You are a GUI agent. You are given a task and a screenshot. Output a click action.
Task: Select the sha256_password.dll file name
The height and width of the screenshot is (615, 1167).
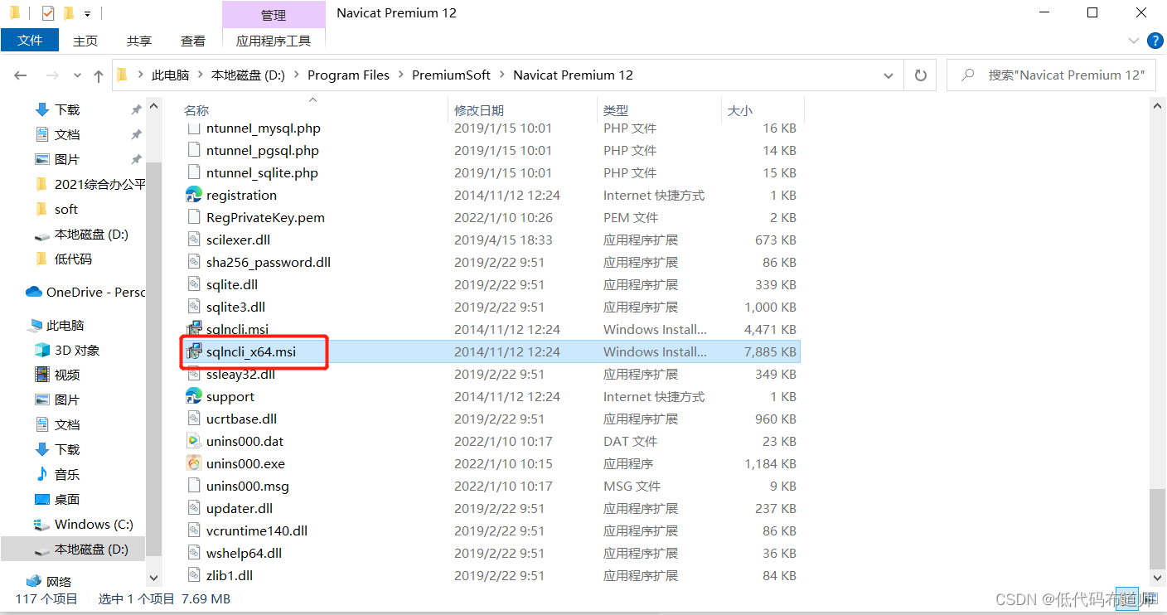pos(269,262)
